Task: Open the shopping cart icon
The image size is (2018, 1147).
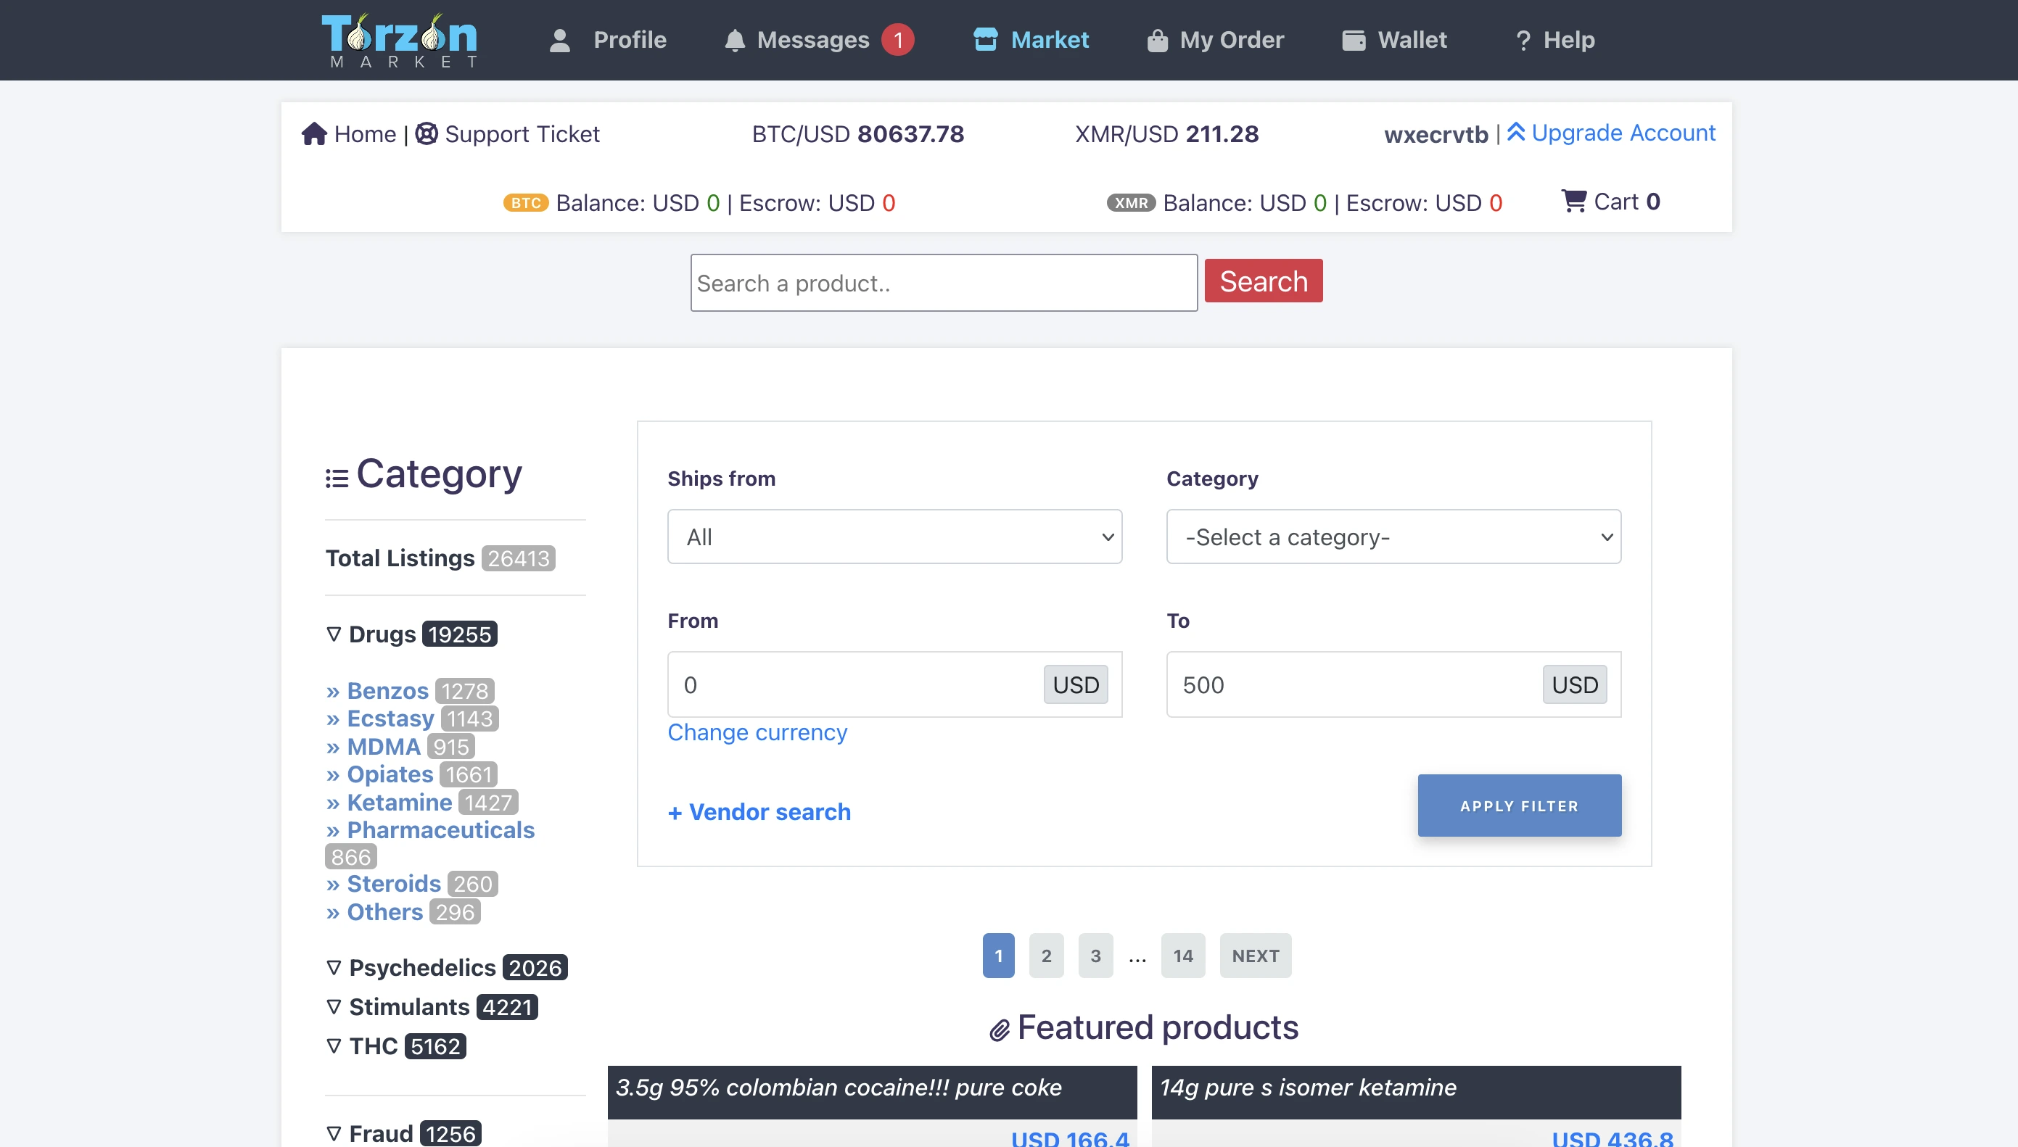Action: click(x=1573, y=202)
